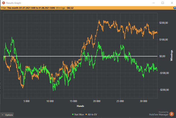The height and width of the screenshot is (118, 176).
Task: Click the -$100,00 axis label
Action: coord(164,73)
